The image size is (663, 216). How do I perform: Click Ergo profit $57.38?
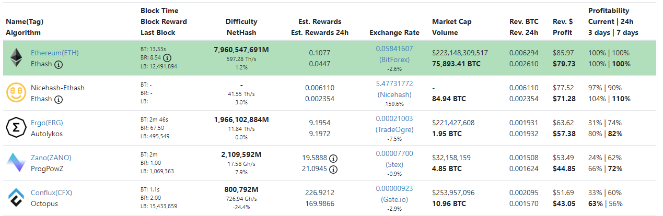click(x=564, y=134)
